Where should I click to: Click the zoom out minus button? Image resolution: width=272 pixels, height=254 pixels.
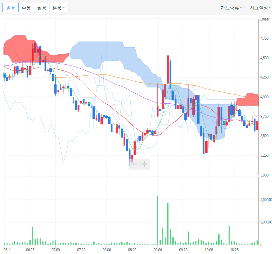tap(134, 164)
